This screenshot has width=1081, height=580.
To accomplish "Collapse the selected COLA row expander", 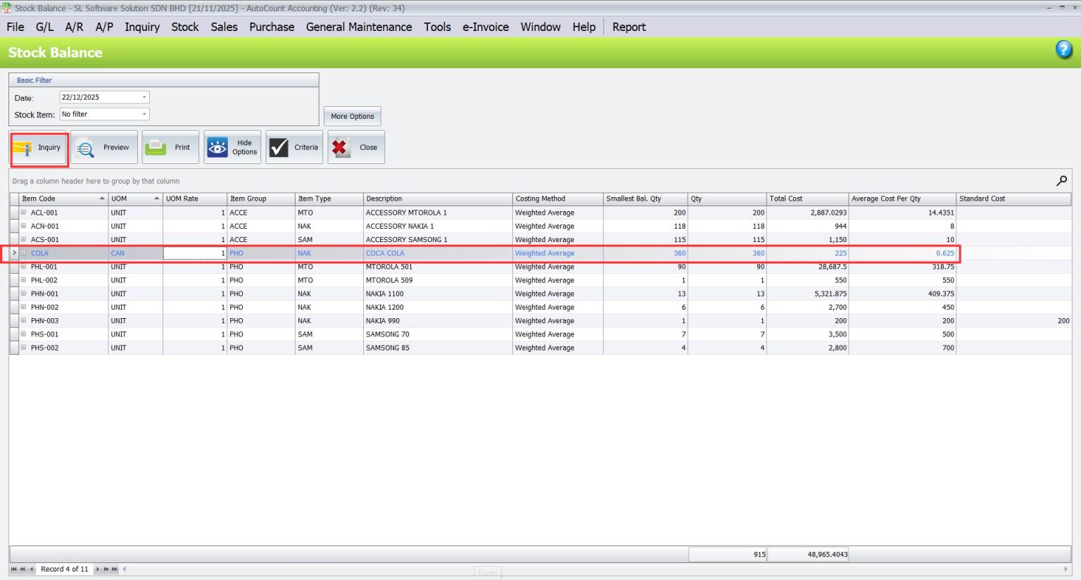I will (x=23, y=253).
